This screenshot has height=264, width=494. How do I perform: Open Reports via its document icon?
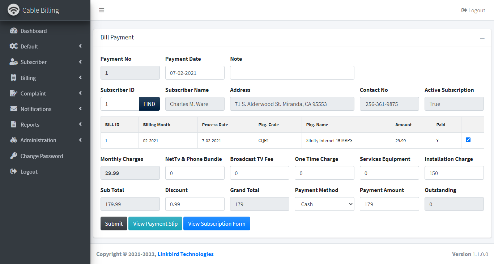14,124
